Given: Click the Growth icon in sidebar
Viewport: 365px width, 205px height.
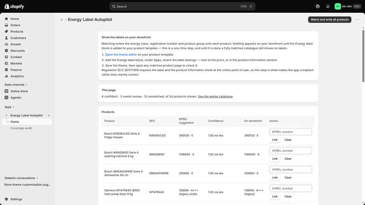Looking at the screenshot, I should pos(6,44).
